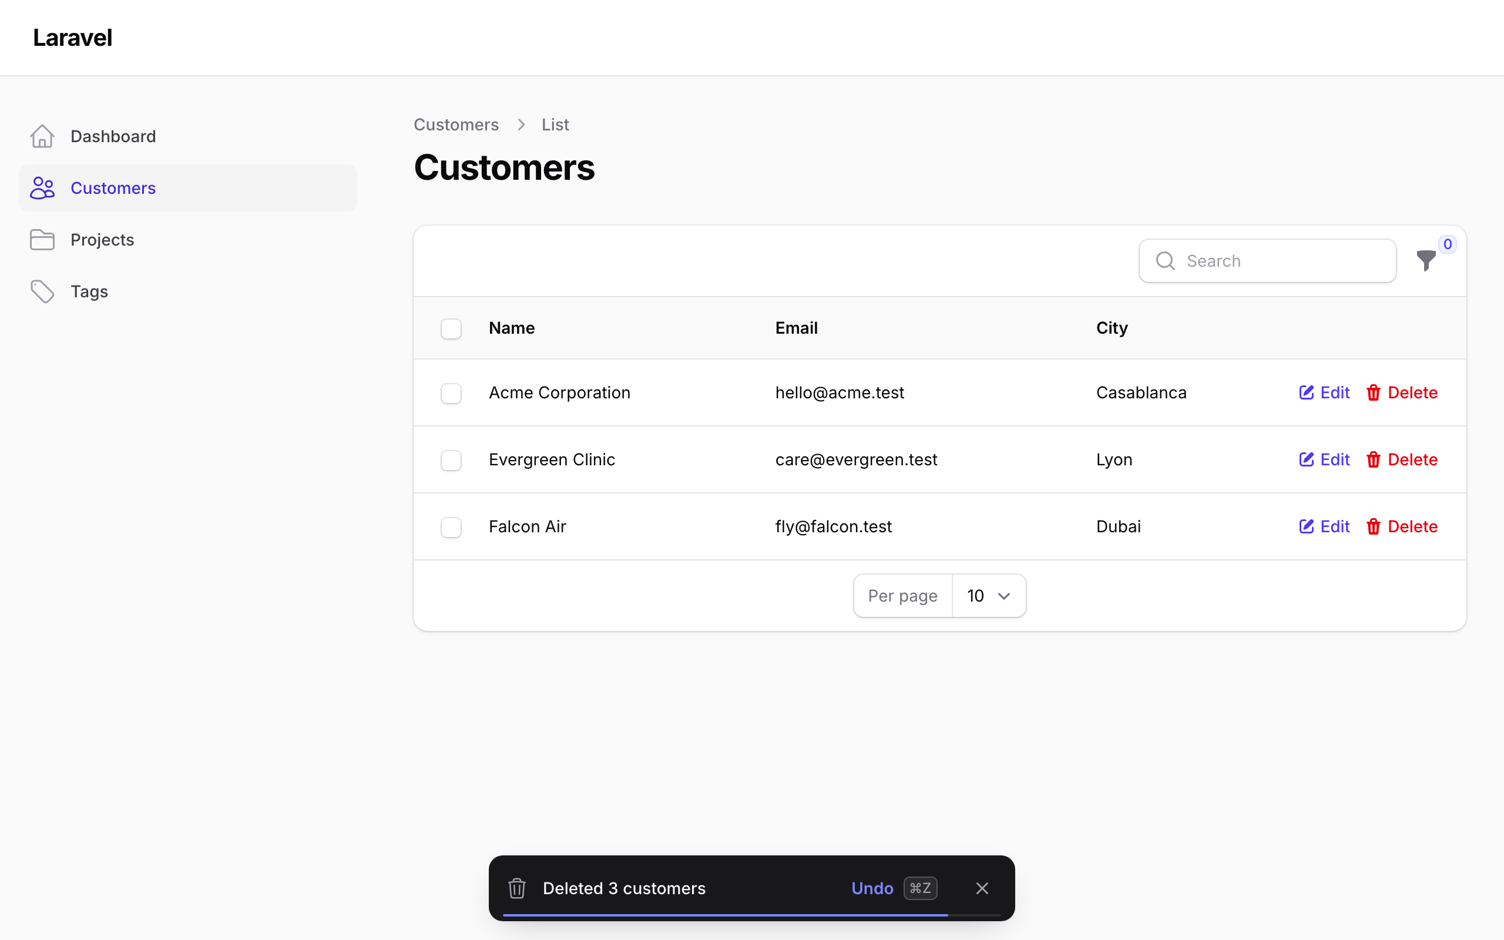Click the filter count badge showing 0
Viewport: 1504px width, 940px height.
tap(1448, 244)
